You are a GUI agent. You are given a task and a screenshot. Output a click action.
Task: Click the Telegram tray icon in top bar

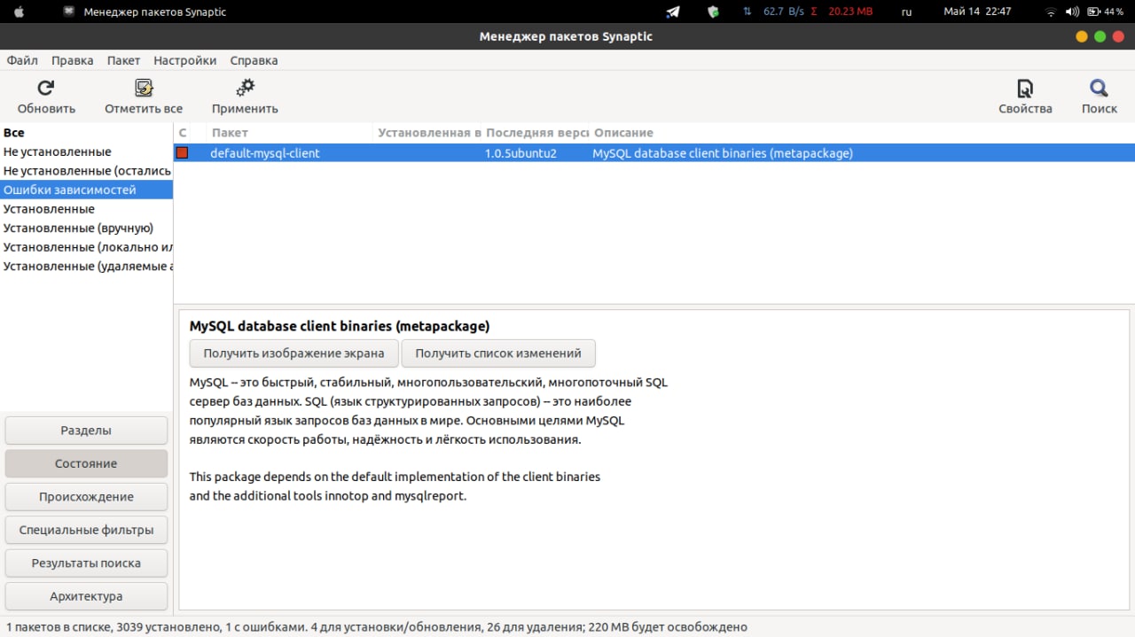(673, 12)
